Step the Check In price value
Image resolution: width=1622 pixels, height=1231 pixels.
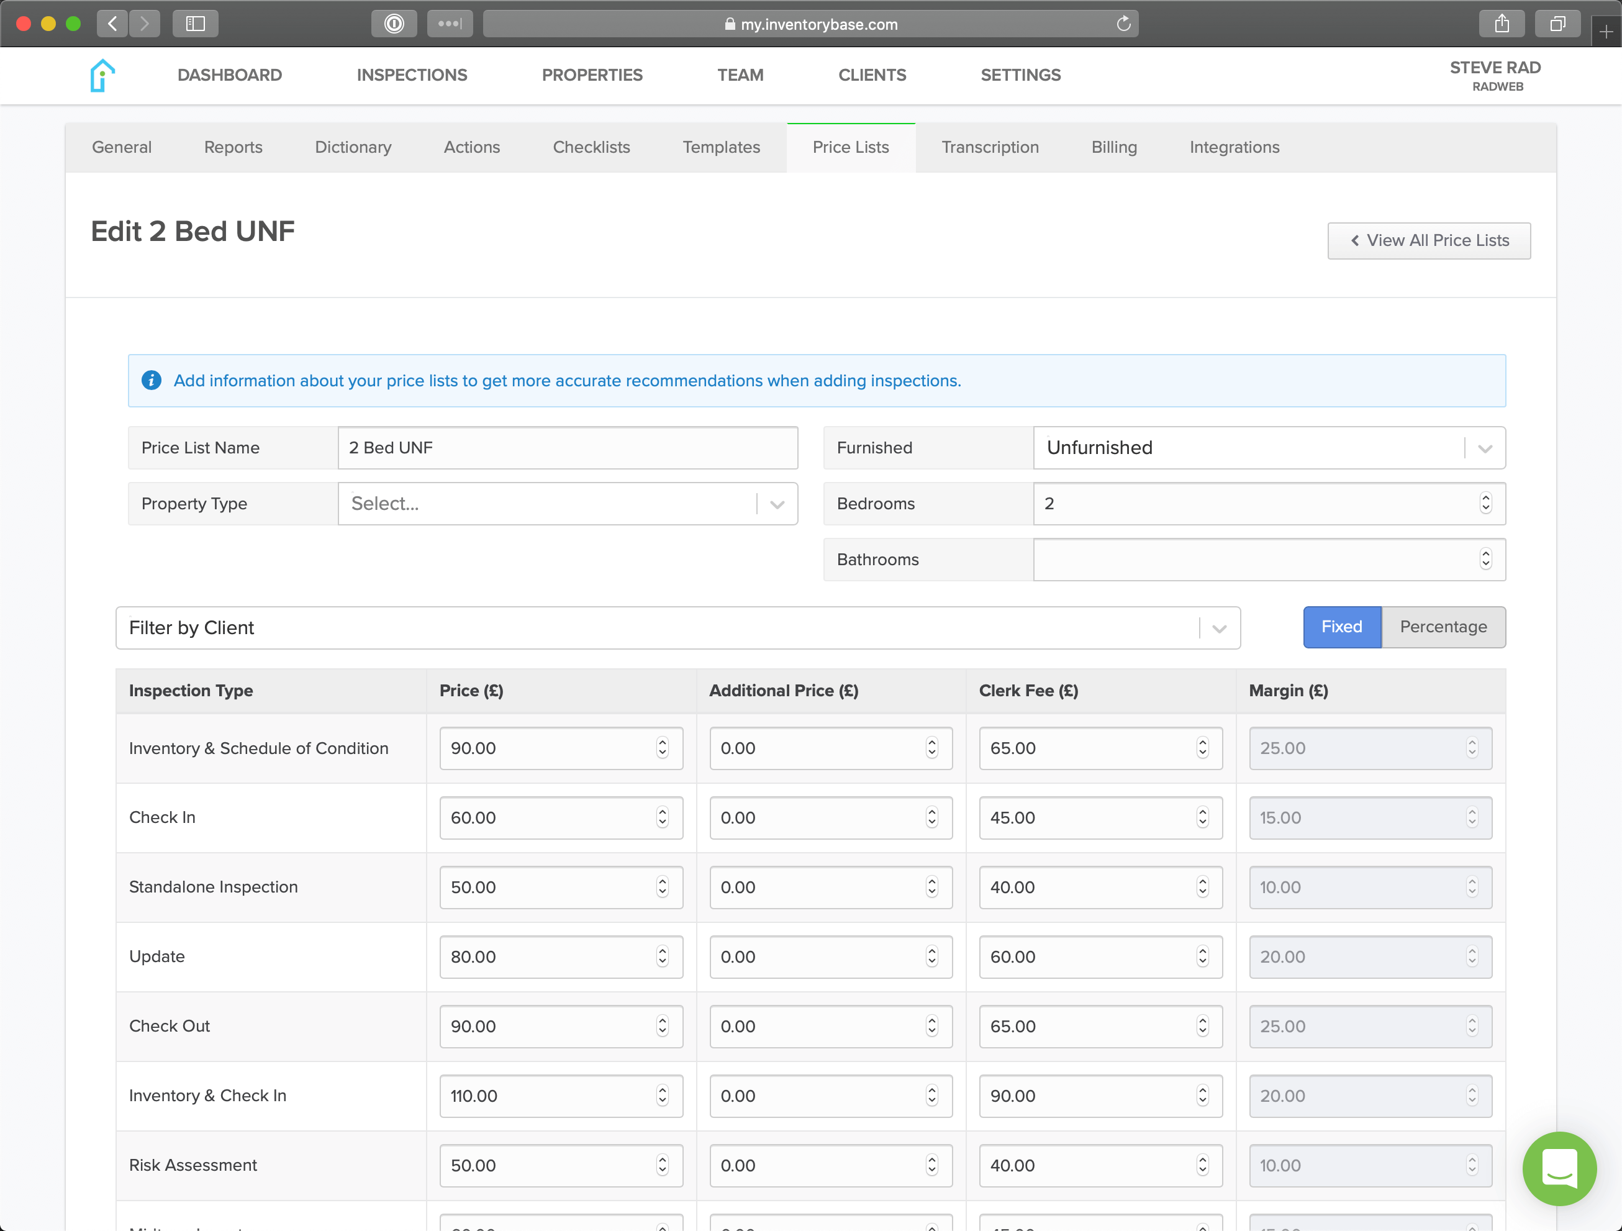click(x=662, y=817)
